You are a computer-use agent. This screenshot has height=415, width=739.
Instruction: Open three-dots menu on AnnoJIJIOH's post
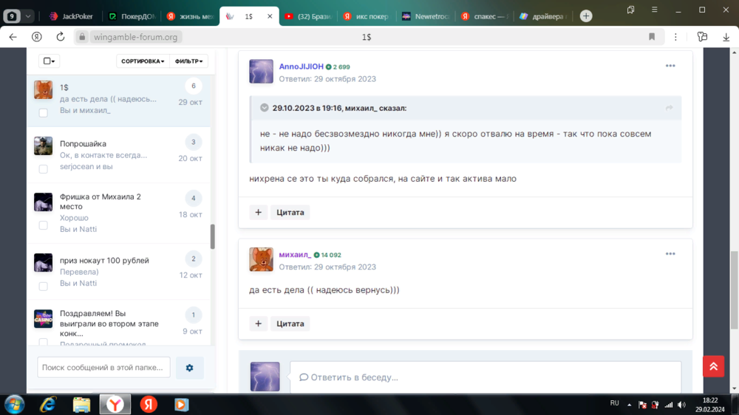coord(670,66)
